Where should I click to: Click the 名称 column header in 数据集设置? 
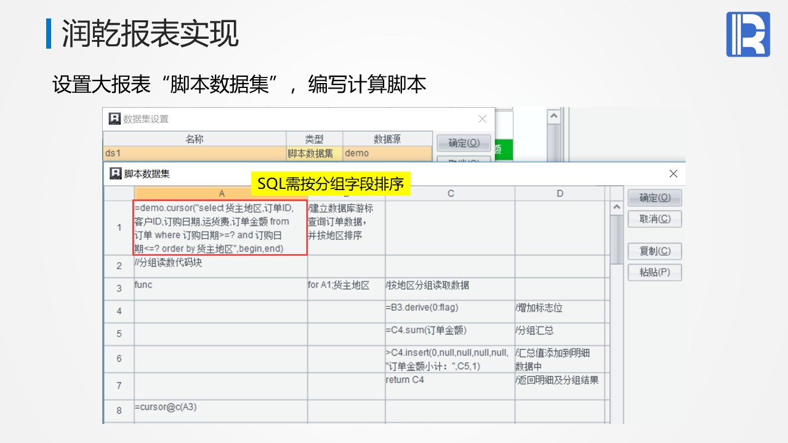(195, 139)
